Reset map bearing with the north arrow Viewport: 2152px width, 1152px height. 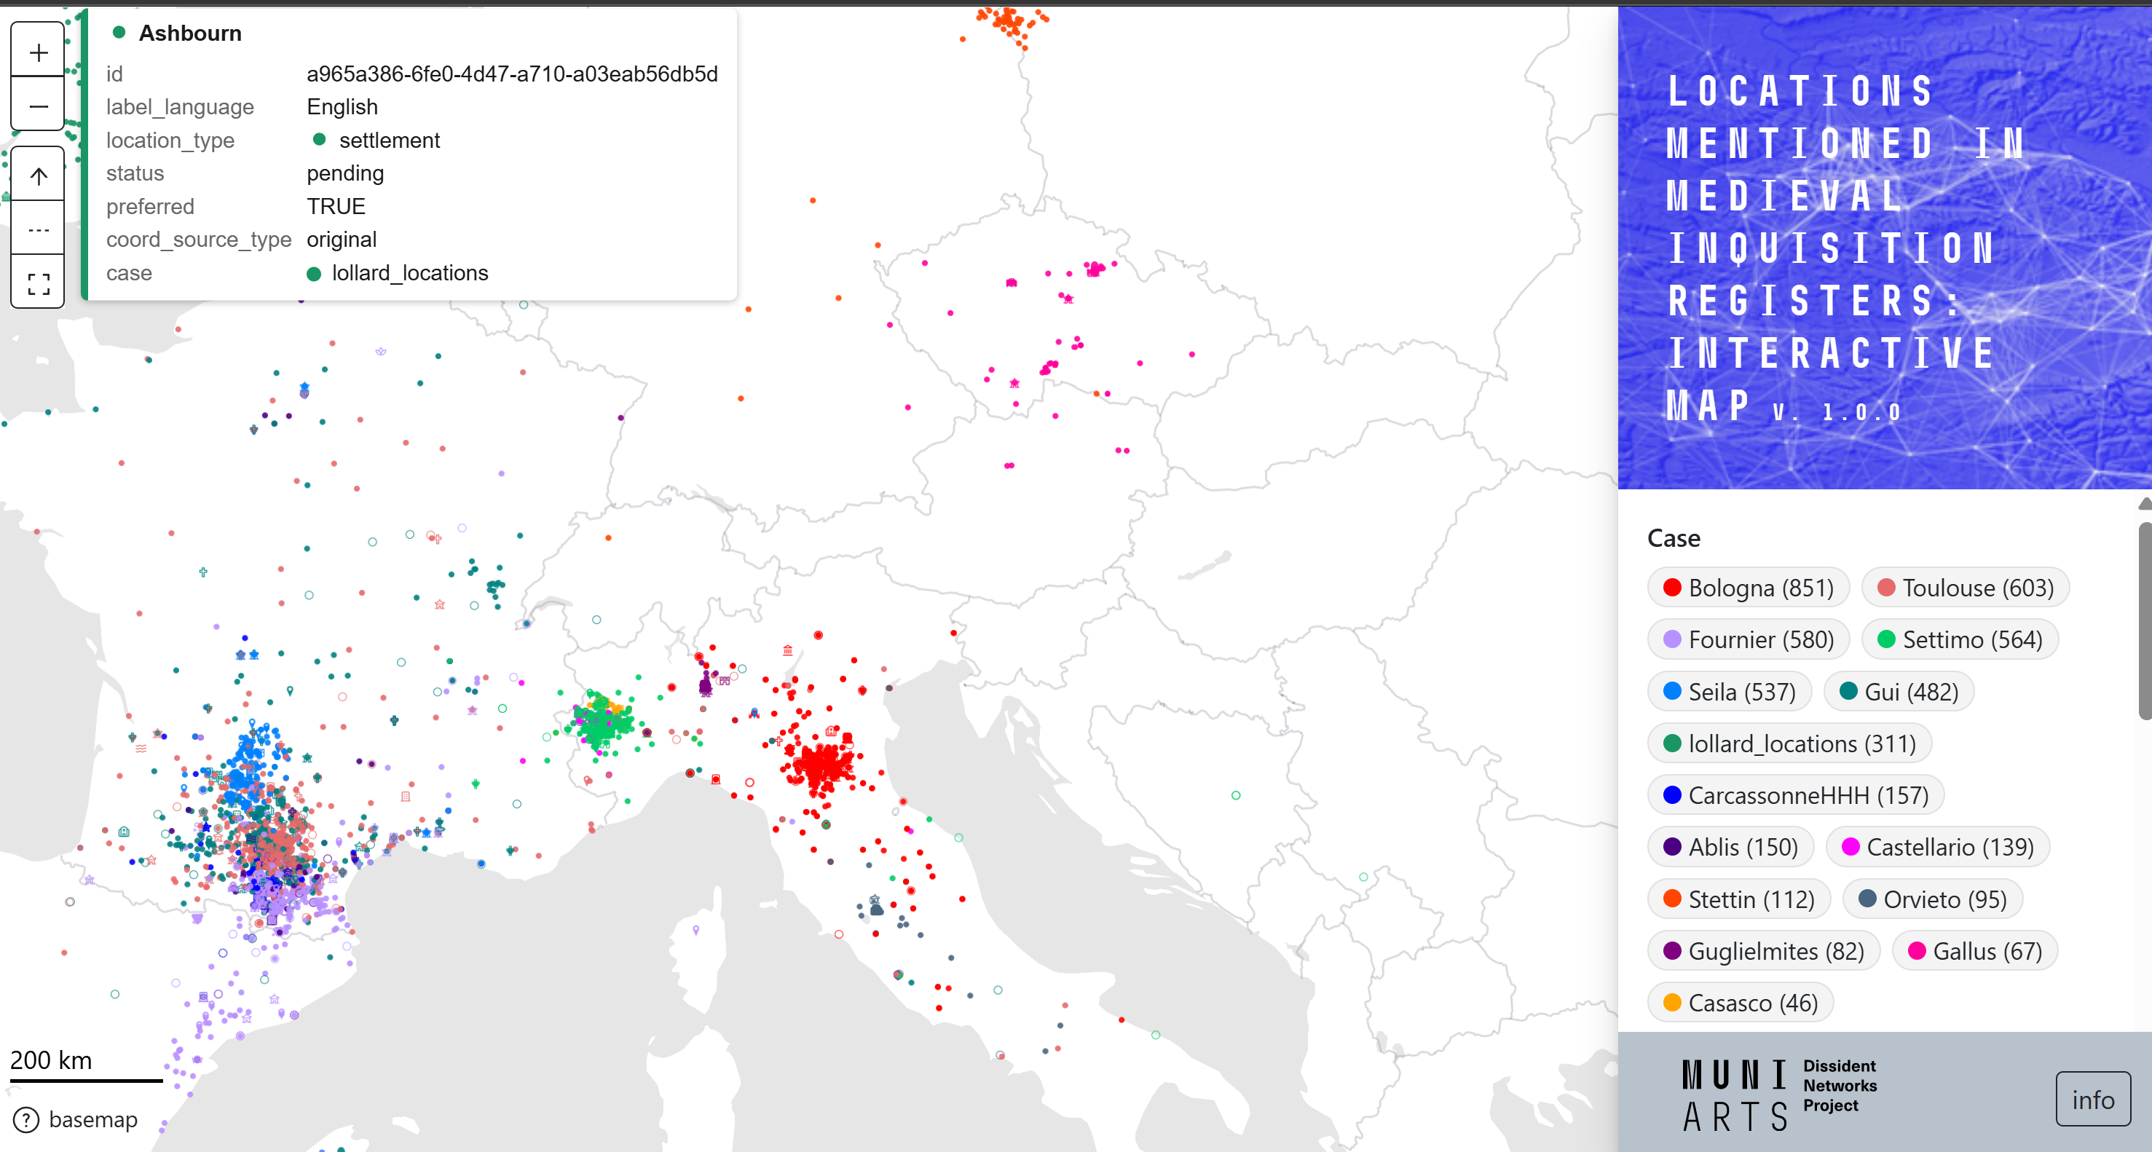tap(39, 175)
